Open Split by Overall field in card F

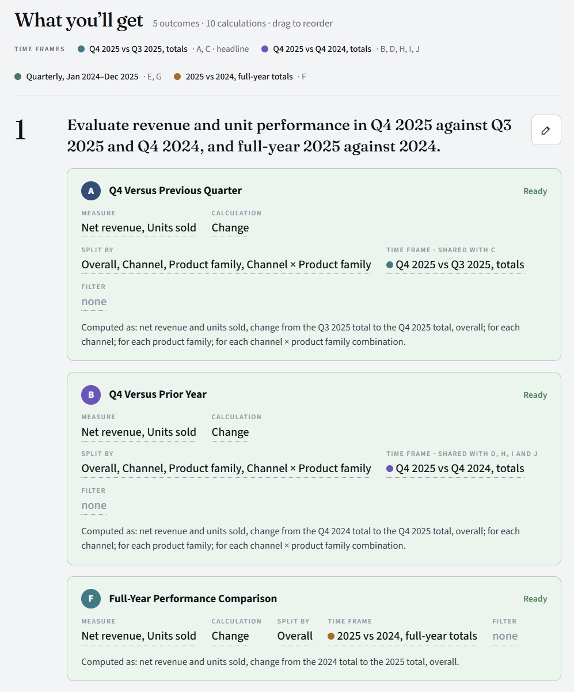[295, 636]
